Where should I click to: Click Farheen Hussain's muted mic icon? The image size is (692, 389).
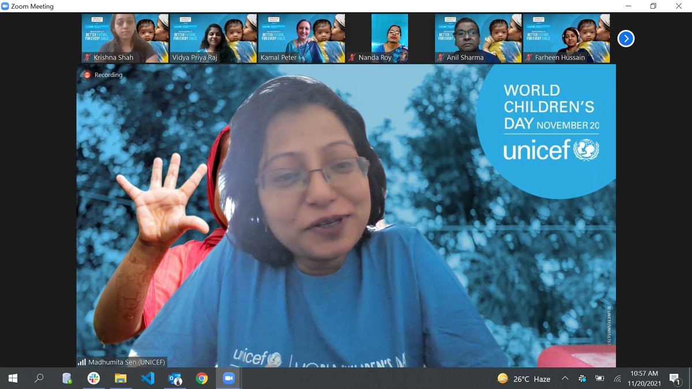(x=529, y=58)
